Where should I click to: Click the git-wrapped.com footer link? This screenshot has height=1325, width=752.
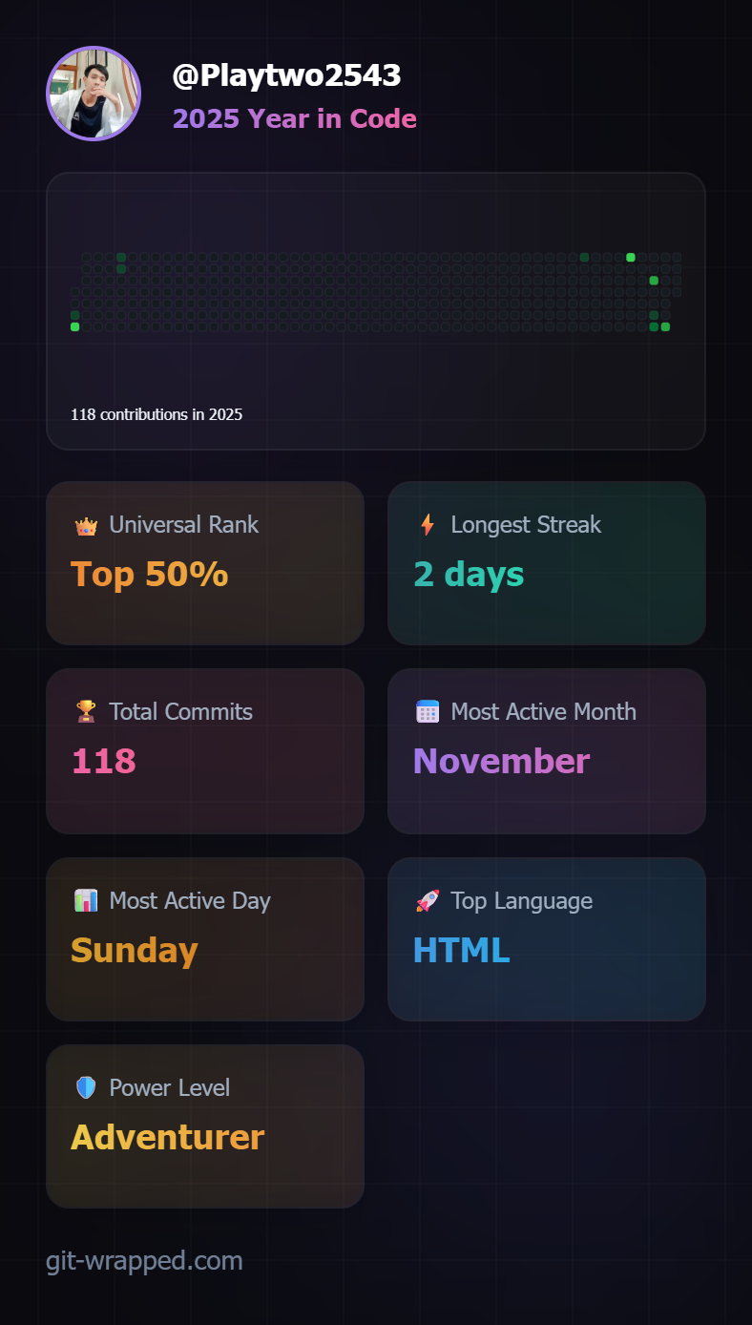coord(144,1260)
